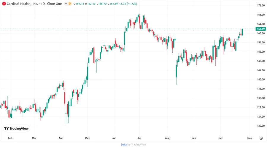Image resolution: width=267 pixels, height=148 pixels.
Task: Click the +2.73 (+1.72%) change value
Action: (x=128, y=4)
